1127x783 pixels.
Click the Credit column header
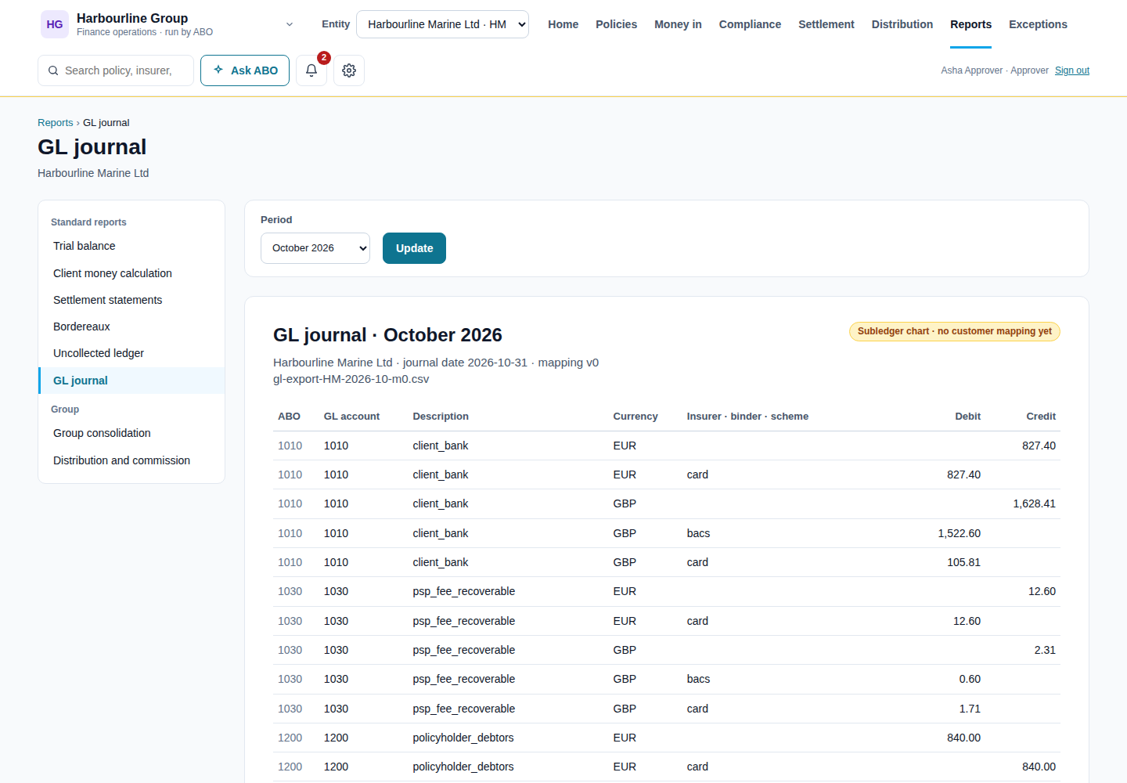coord(1041,417)
